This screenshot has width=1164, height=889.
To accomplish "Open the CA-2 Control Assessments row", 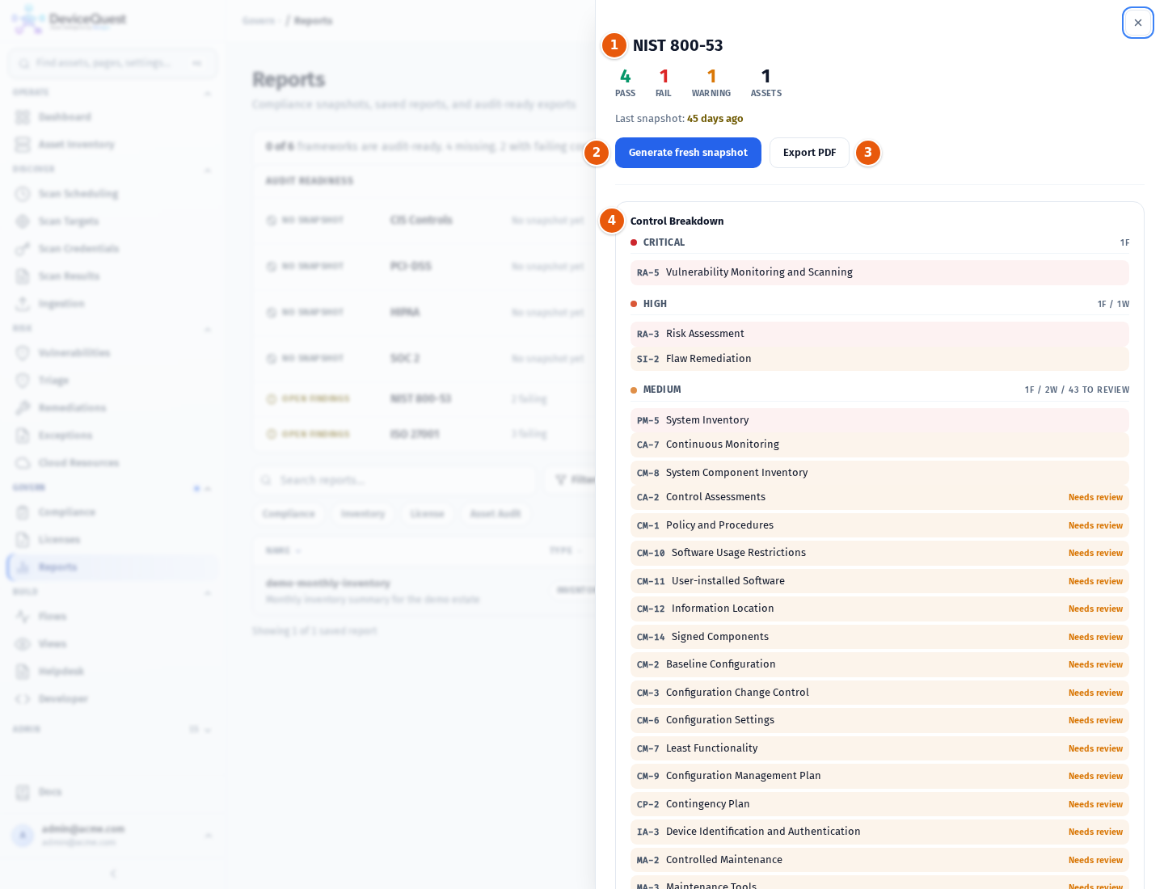I will 879,497.
